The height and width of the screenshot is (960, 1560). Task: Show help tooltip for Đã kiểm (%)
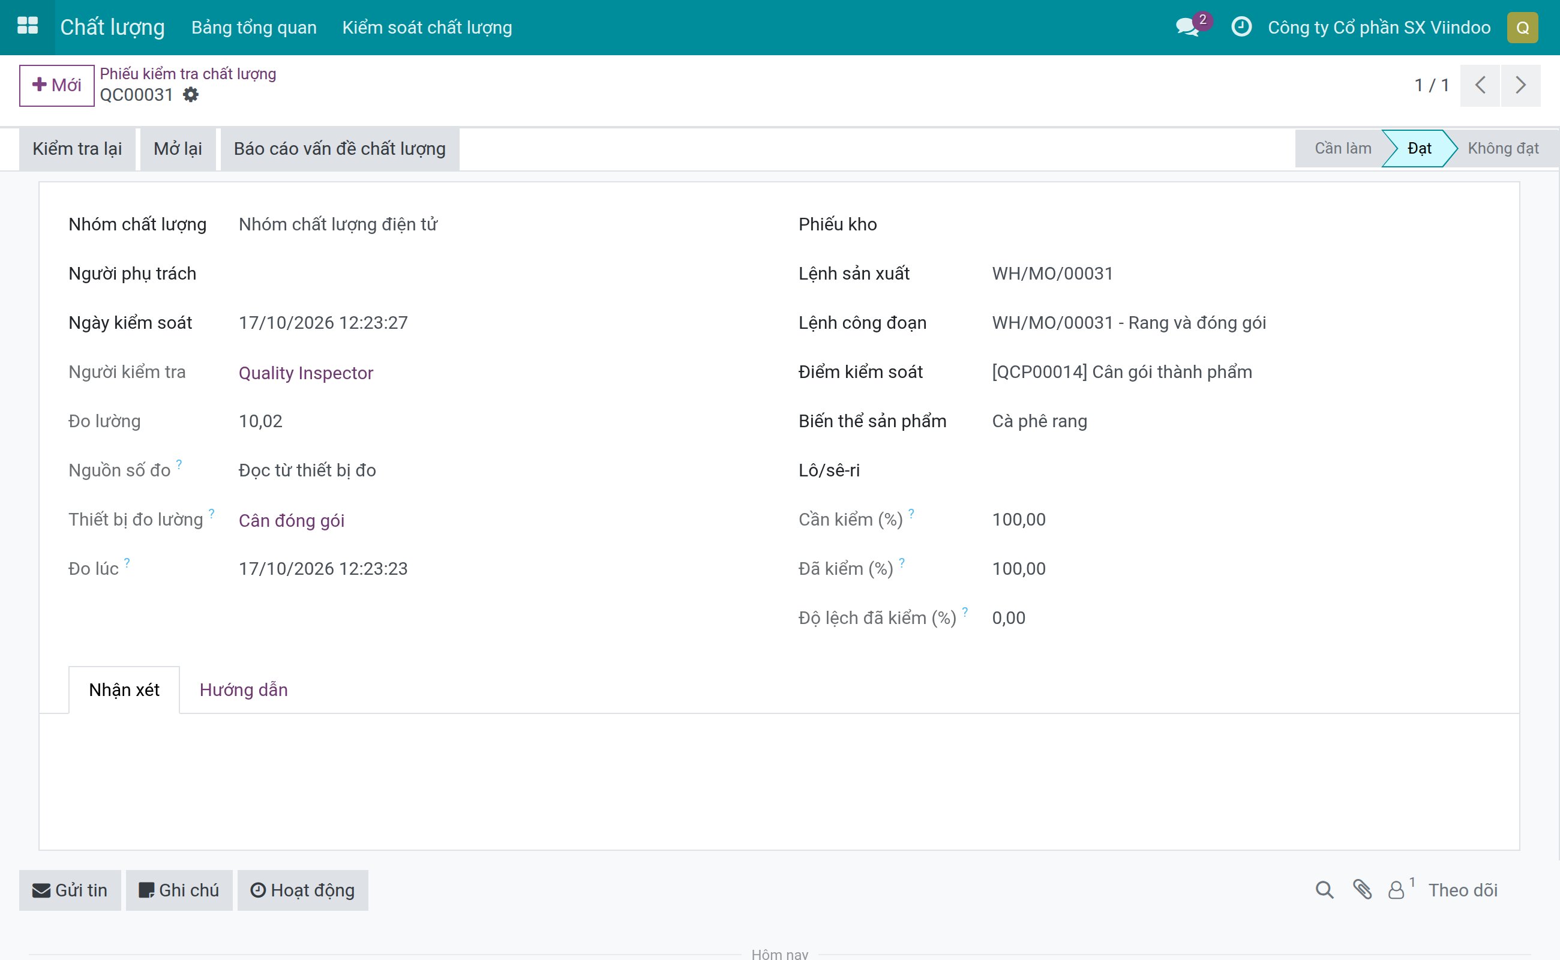pos(902,563)
